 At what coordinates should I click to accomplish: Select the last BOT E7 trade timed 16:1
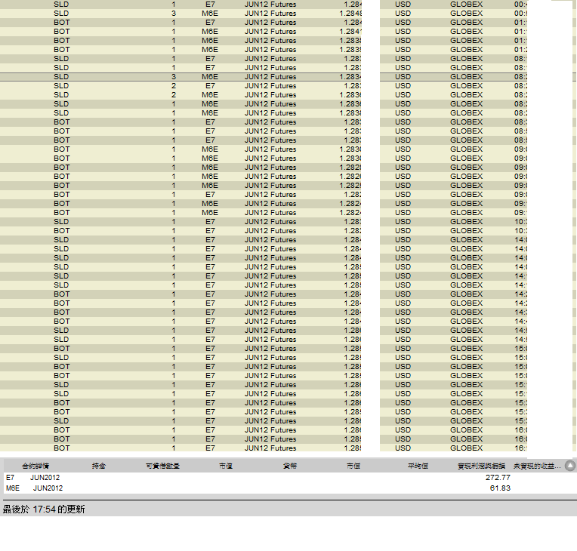click(264, 448)
